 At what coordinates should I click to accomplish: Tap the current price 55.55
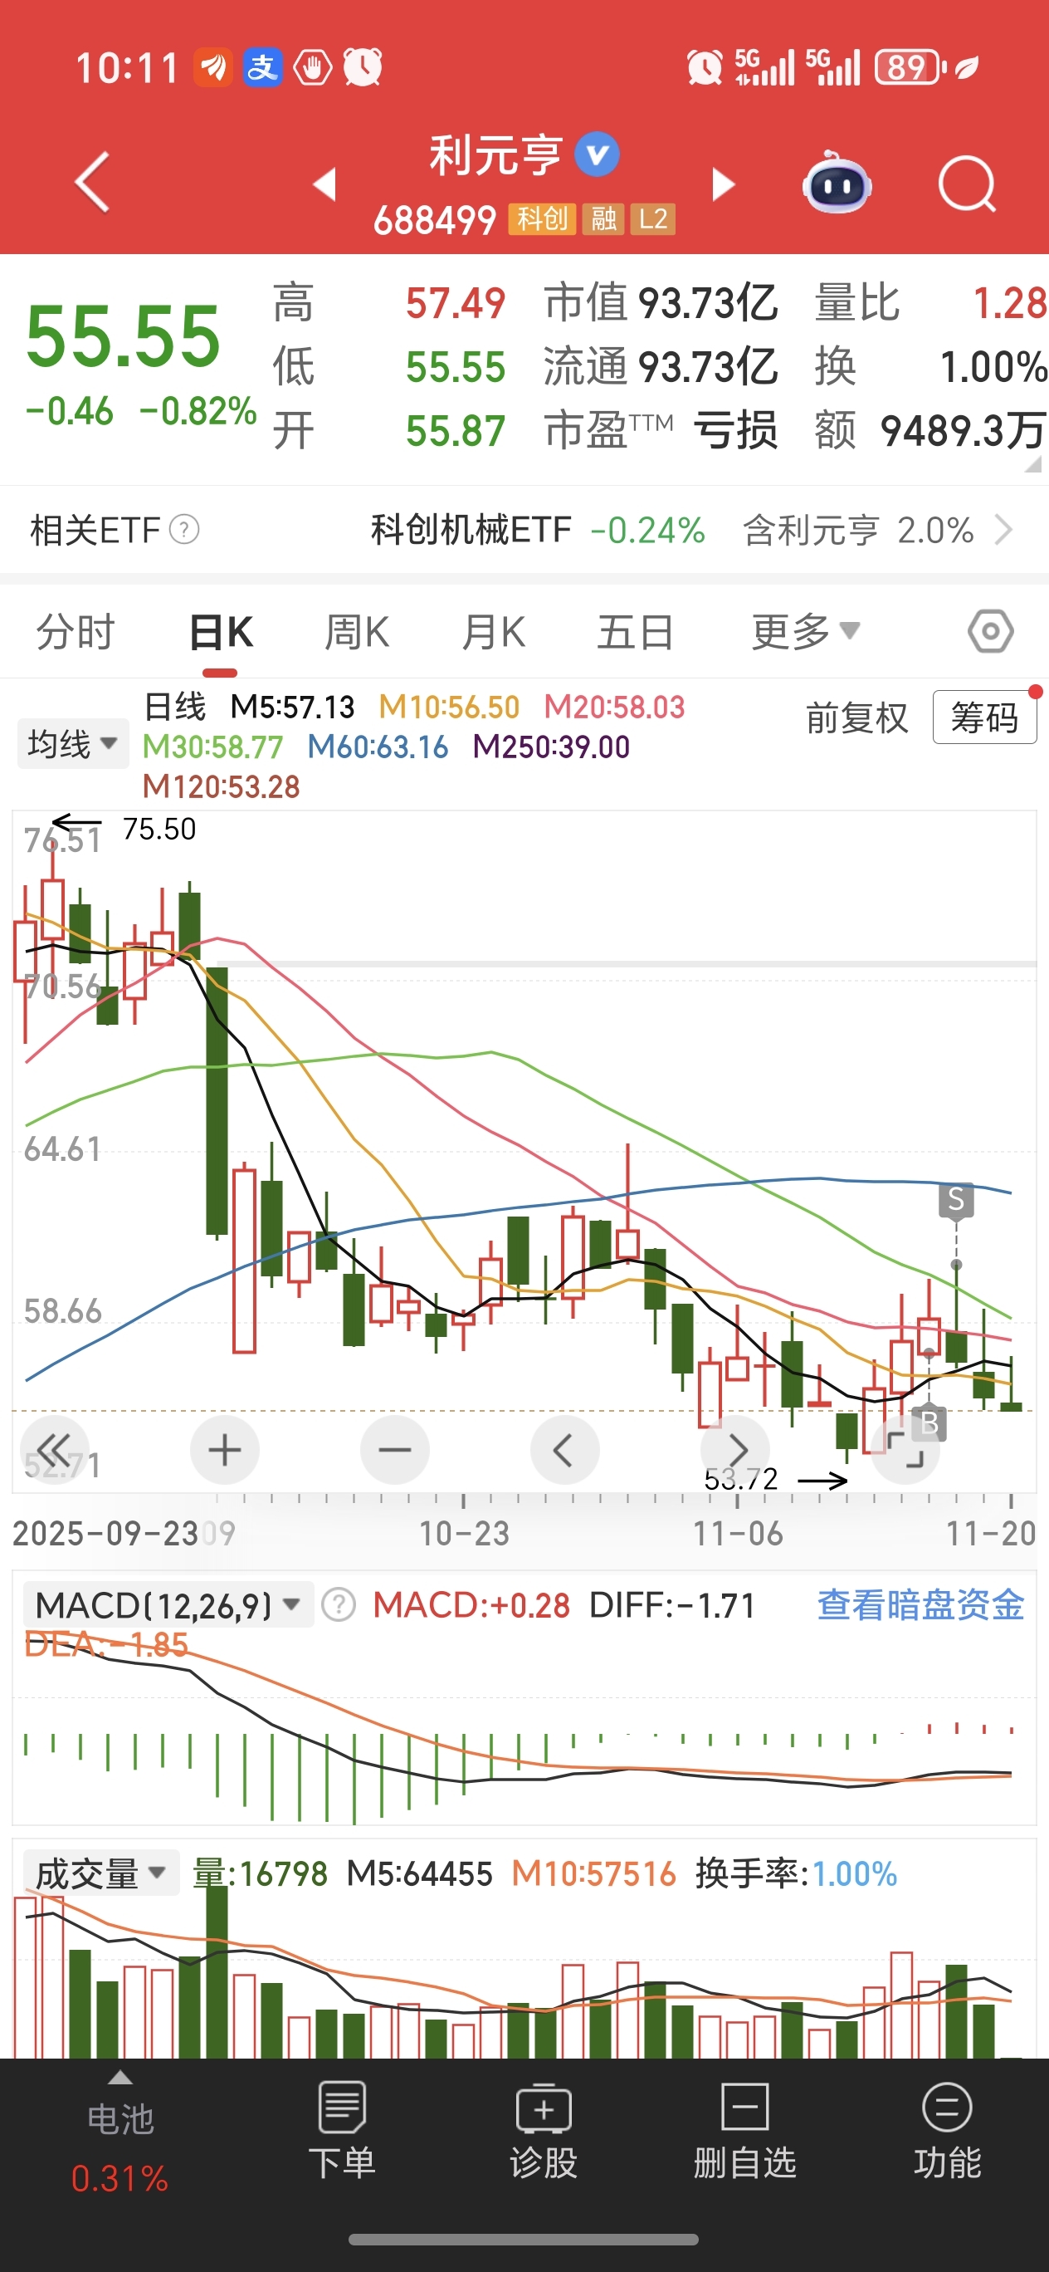click(x=124, y=336)
